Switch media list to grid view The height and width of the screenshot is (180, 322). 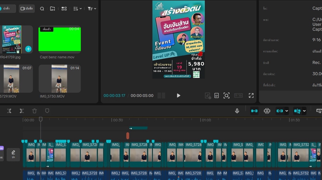pyautogui.click(x=64, y=9)
